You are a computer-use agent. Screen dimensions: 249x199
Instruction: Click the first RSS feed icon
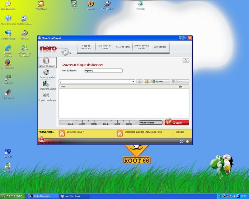62,133
